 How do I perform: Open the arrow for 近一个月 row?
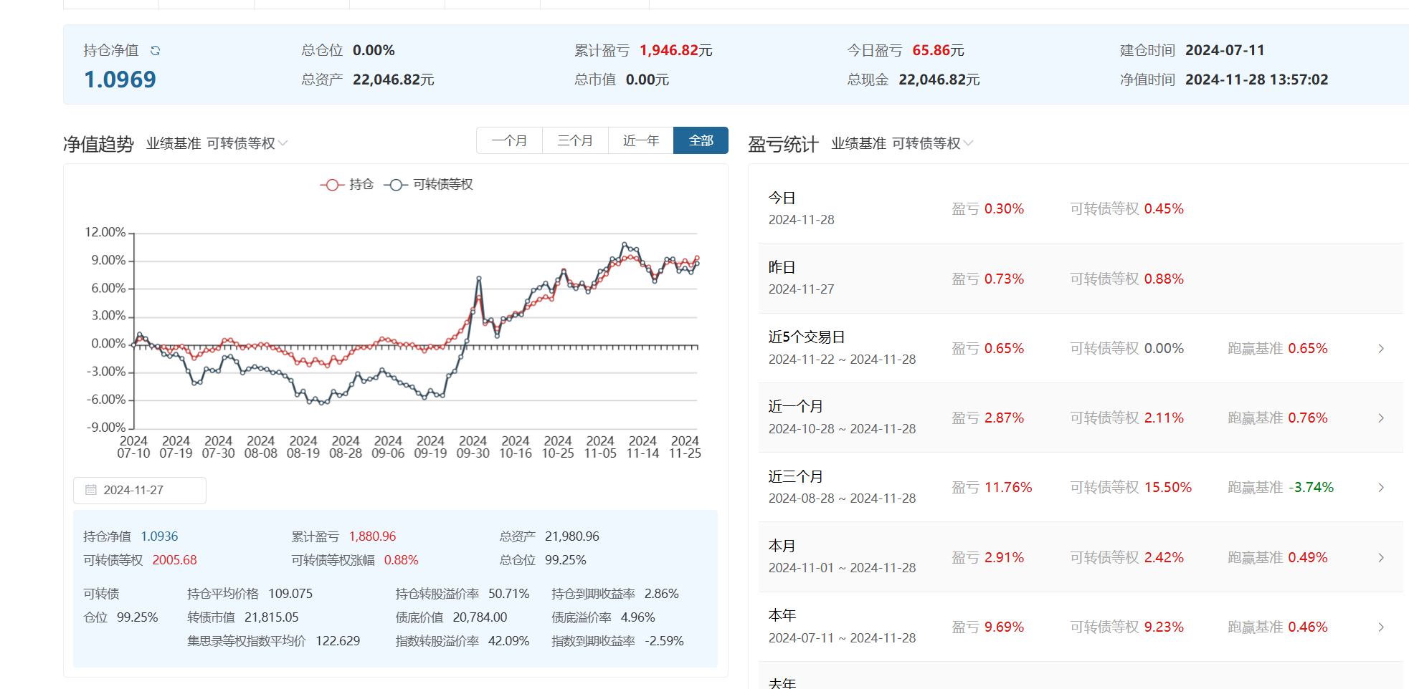coord(1381,418)
